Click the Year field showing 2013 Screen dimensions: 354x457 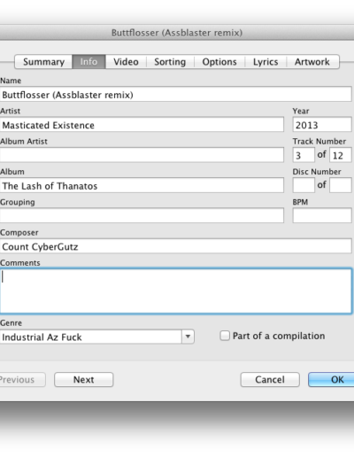322,125
